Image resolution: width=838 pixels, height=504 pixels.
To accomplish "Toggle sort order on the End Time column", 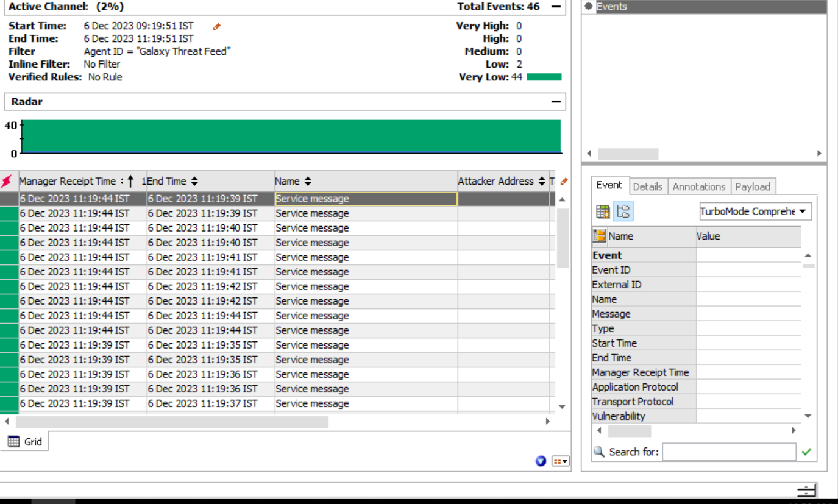I will 194,180.
